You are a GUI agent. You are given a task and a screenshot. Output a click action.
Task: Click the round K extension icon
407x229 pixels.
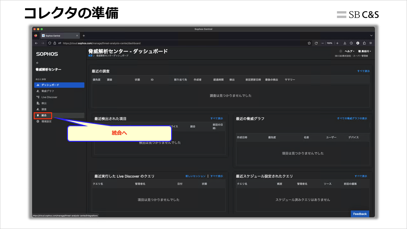point(358,43)
